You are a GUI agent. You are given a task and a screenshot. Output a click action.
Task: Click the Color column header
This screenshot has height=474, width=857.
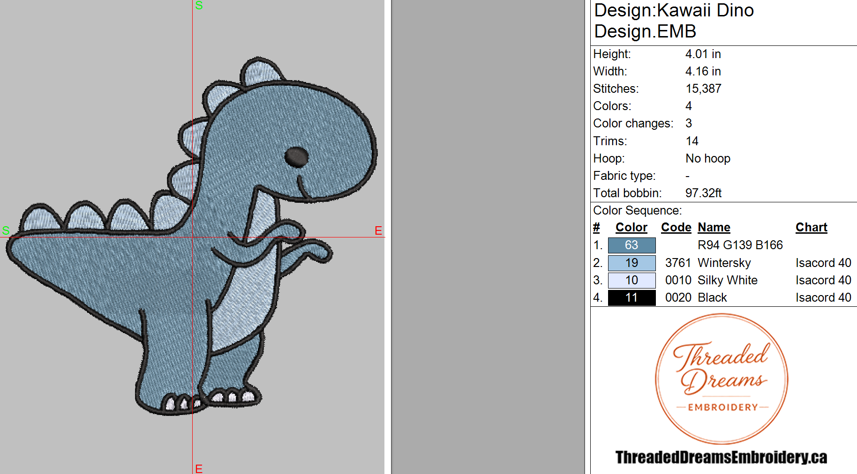point(631,227)
